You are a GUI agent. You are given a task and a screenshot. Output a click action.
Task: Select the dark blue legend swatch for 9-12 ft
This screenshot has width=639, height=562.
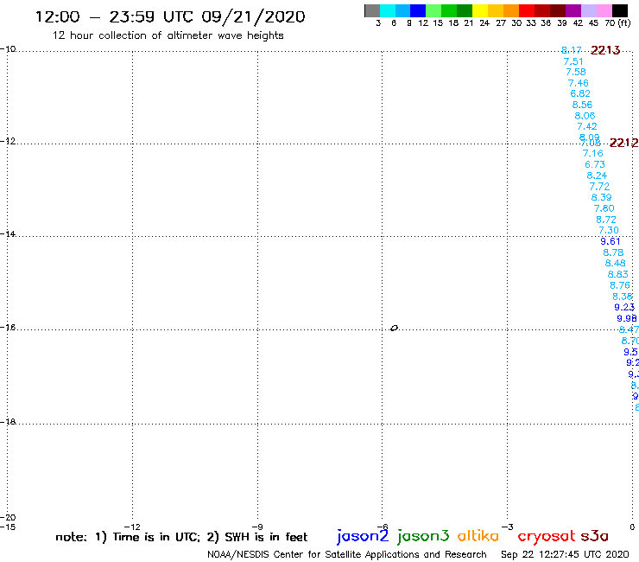tap(418, 10)
